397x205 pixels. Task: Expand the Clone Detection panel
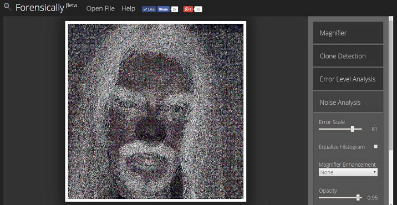click(348, 56)
